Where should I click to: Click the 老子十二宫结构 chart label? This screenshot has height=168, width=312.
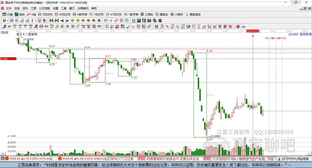tap(27, 34)
